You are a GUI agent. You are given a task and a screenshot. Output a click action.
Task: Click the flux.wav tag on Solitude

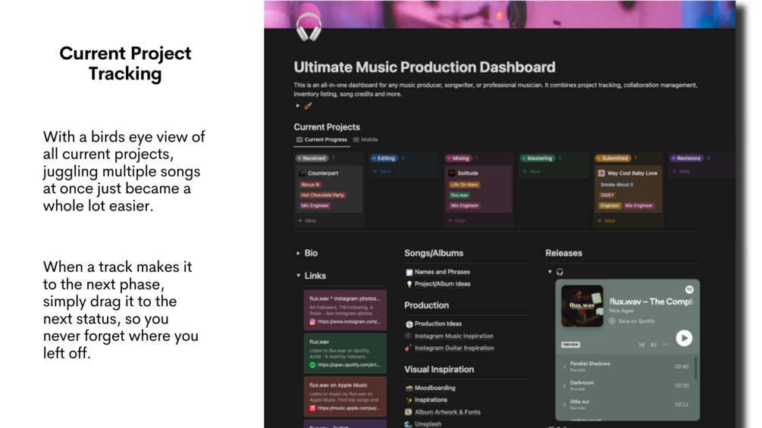click(x=459, y=195)
